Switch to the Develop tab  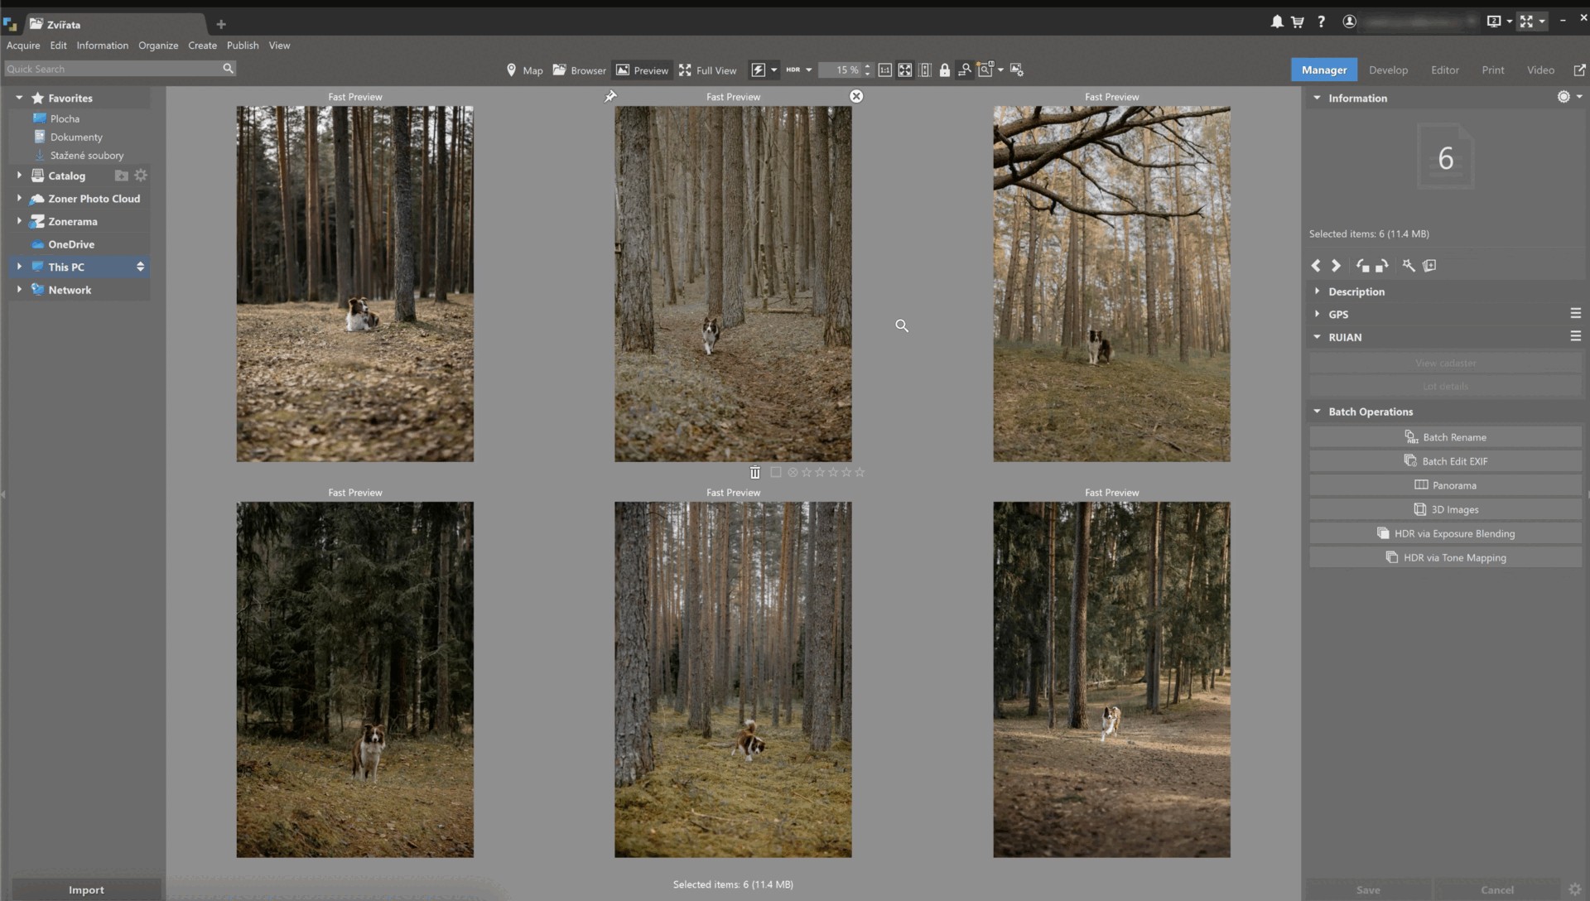pos(1388,70)
